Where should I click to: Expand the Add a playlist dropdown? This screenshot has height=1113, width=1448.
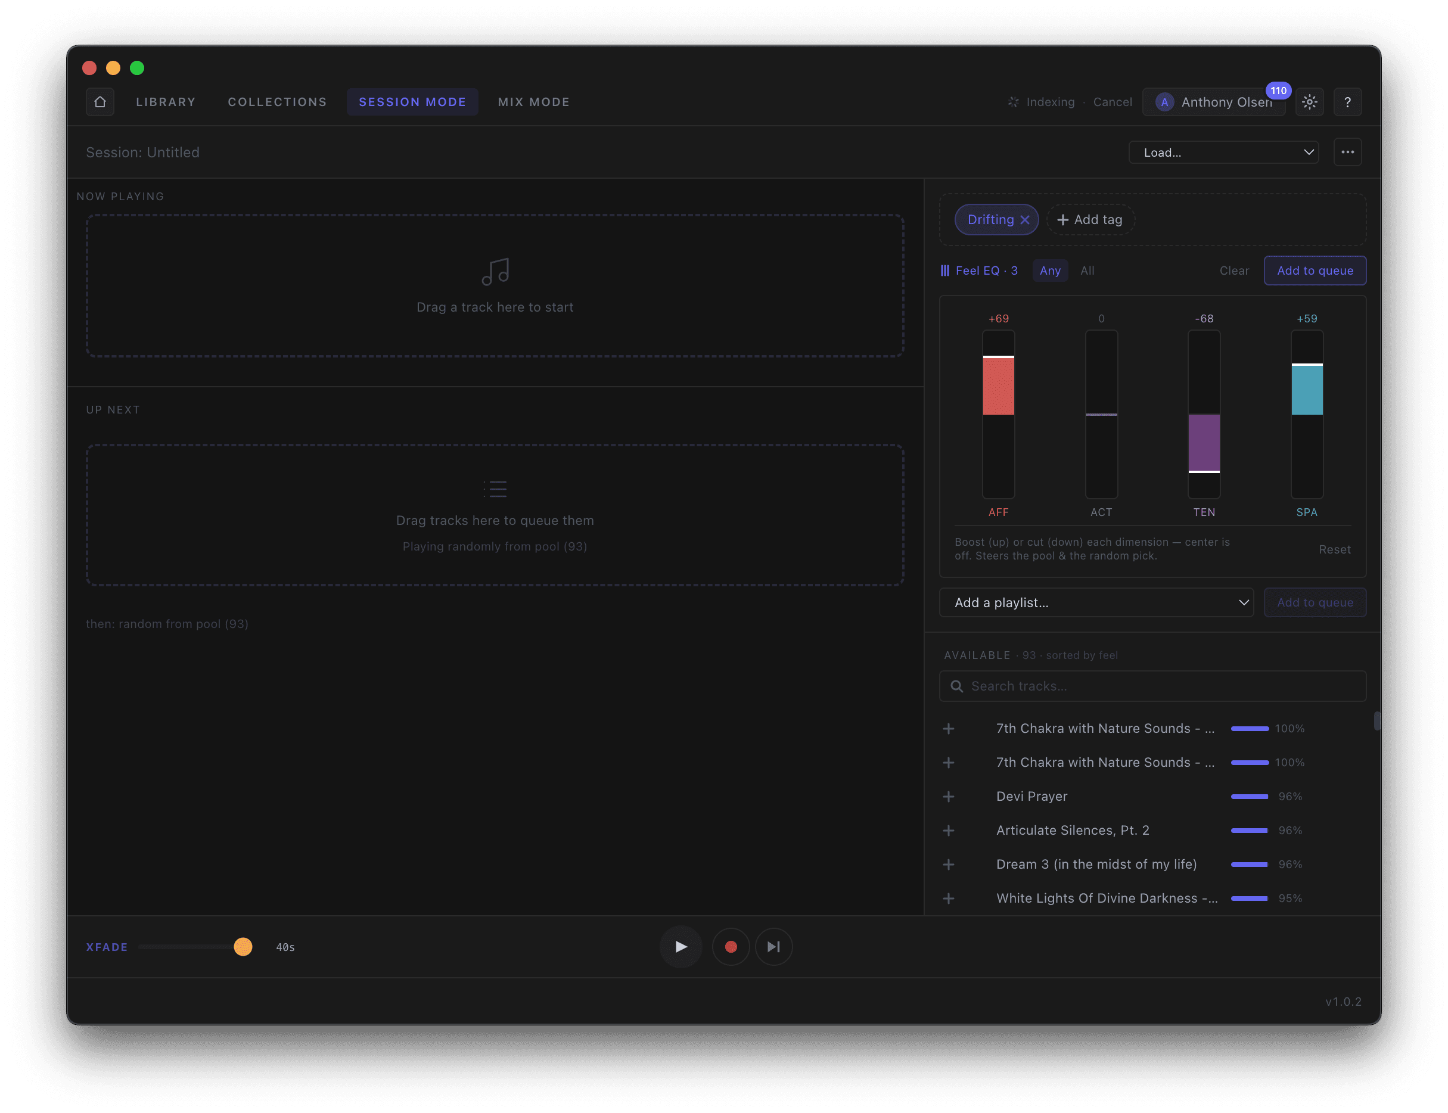[1096, 602]
